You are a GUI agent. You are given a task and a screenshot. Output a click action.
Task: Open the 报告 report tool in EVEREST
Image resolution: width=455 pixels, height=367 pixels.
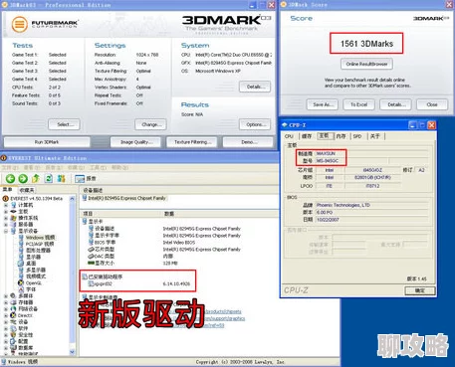[x=86, y=179]
